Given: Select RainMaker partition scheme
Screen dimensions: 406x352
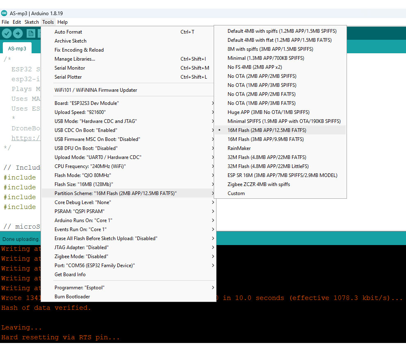Looking at the screenshot, I should click(x=239, y=148).
